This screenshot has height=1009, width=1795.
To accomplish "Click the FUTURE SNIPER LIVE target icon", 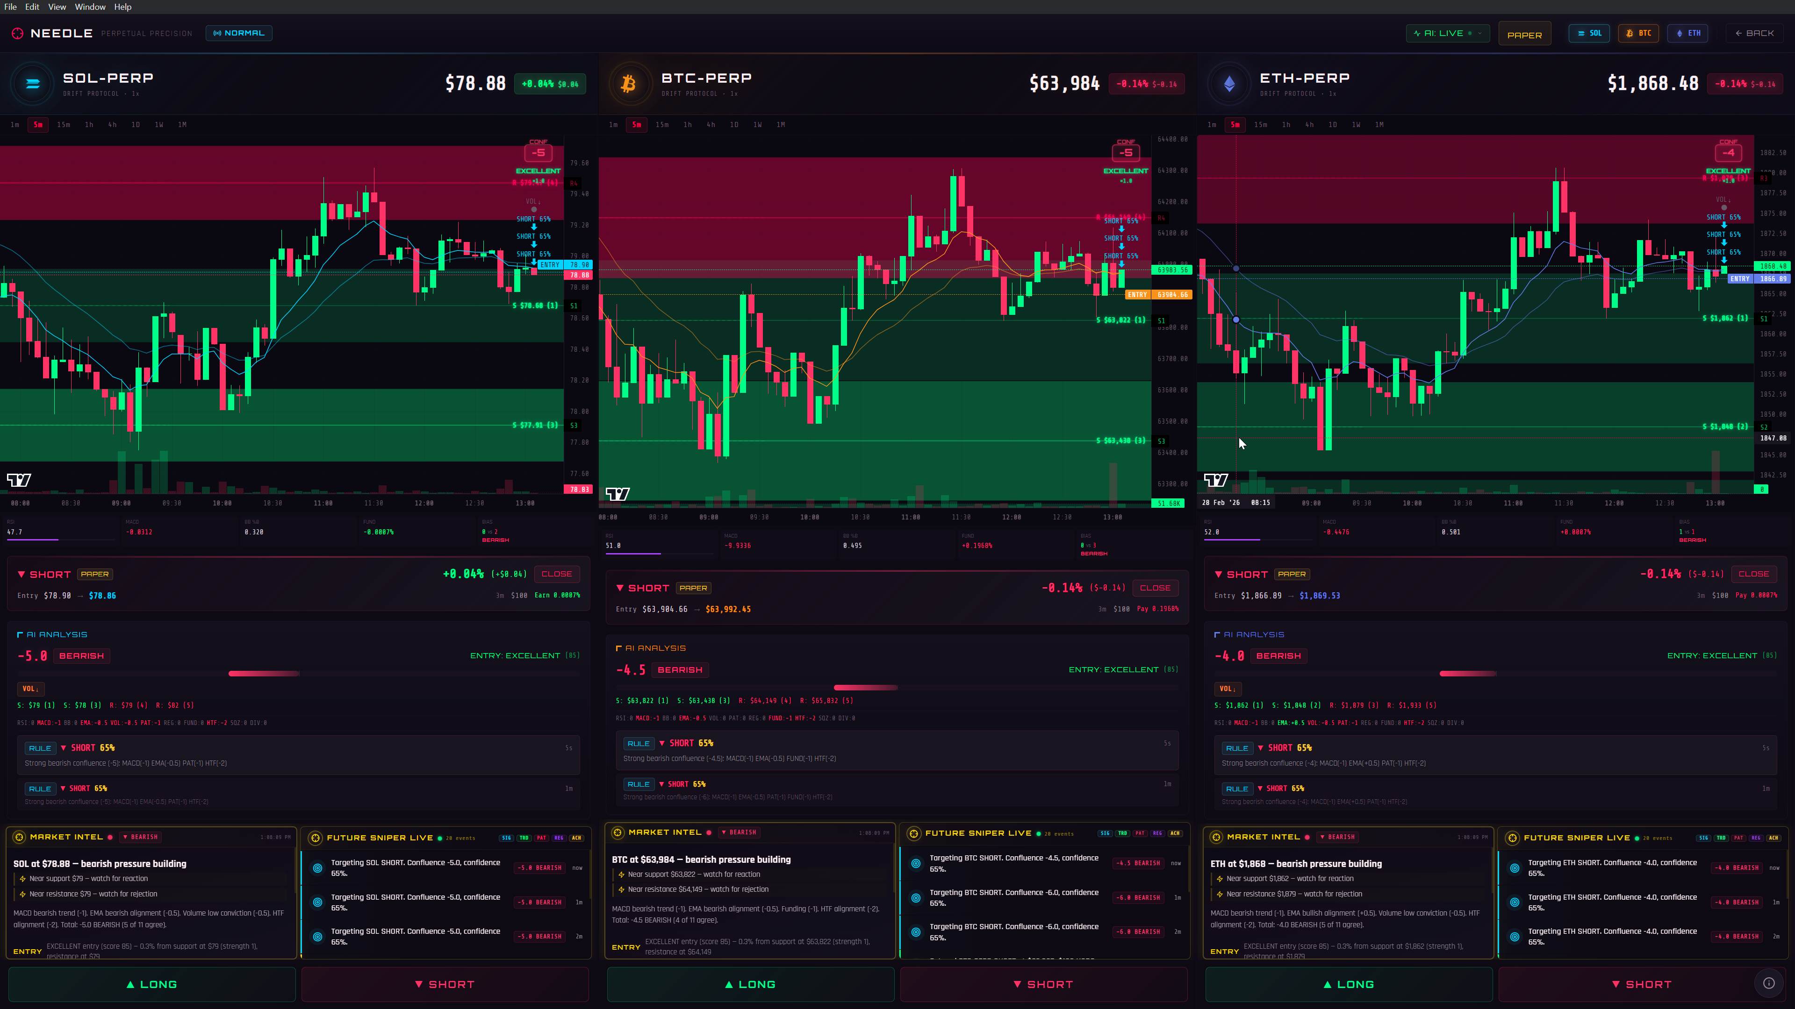I will (x=316, y=838).
